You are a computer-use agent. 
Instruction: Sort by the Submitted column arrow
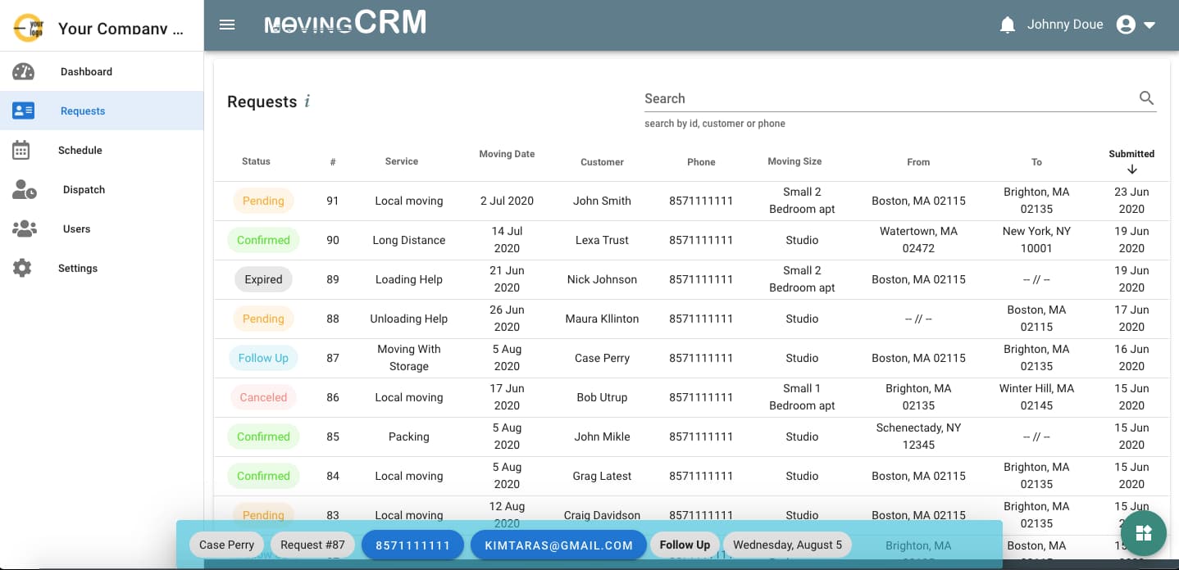click(1131, 170)
